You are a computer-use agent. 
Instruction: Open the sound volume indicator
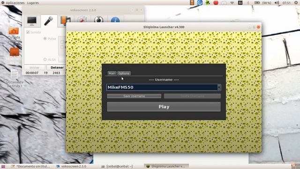click(277, 3)
